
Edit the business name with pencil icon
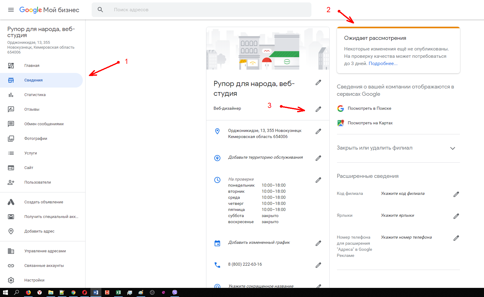[318, 82]
